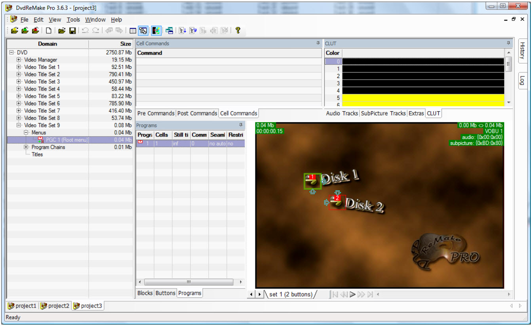Open the Window menu
Viewport: 531px width, 327px height.
(x=95, y=19)
